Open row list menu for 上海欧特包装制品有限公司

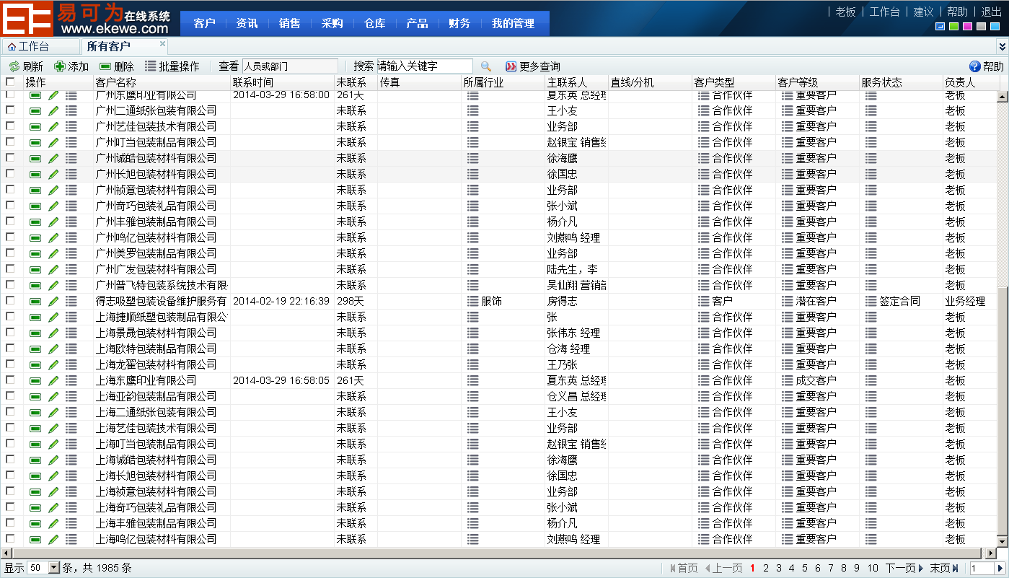(71, 349)
